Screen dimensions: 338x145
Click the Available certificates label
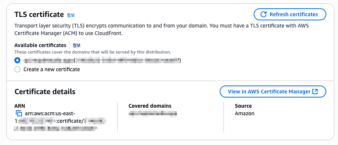(40, 45)
